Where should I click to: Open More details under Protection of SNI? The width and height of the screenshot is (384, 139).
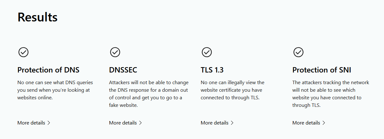click(306, 123)
